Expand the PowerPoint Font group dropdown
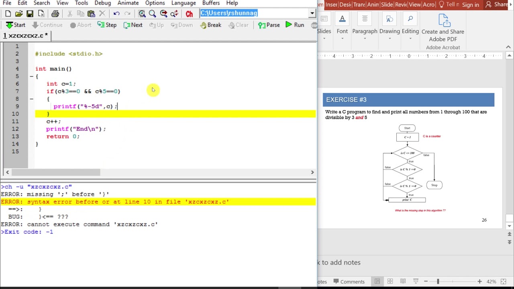This screenshot has height=289, width=514. [343, 39]
